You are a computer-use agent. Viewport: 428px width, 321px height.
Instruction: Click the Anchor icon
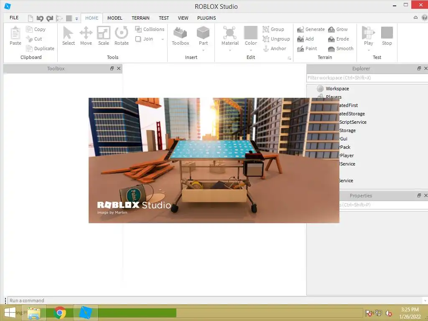[266, 48]
